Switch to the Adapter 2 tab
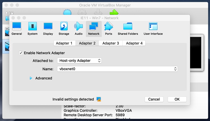Screen dimensions: 210x121 point(87,43)
